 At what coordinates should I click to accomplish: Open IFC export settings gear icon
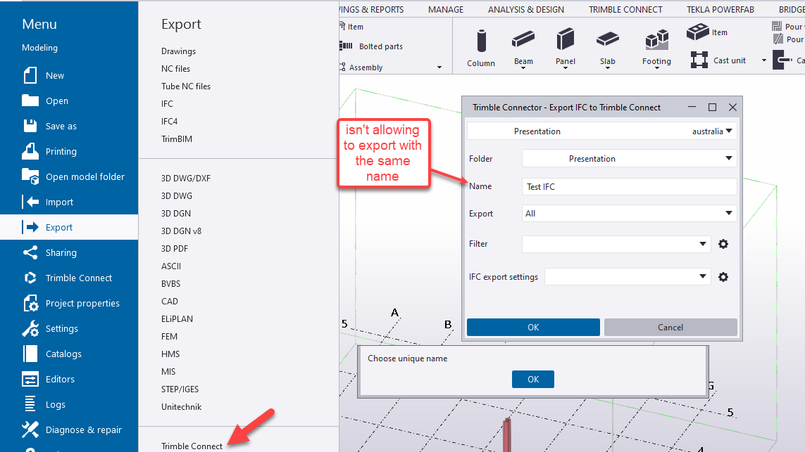[723, 277]
